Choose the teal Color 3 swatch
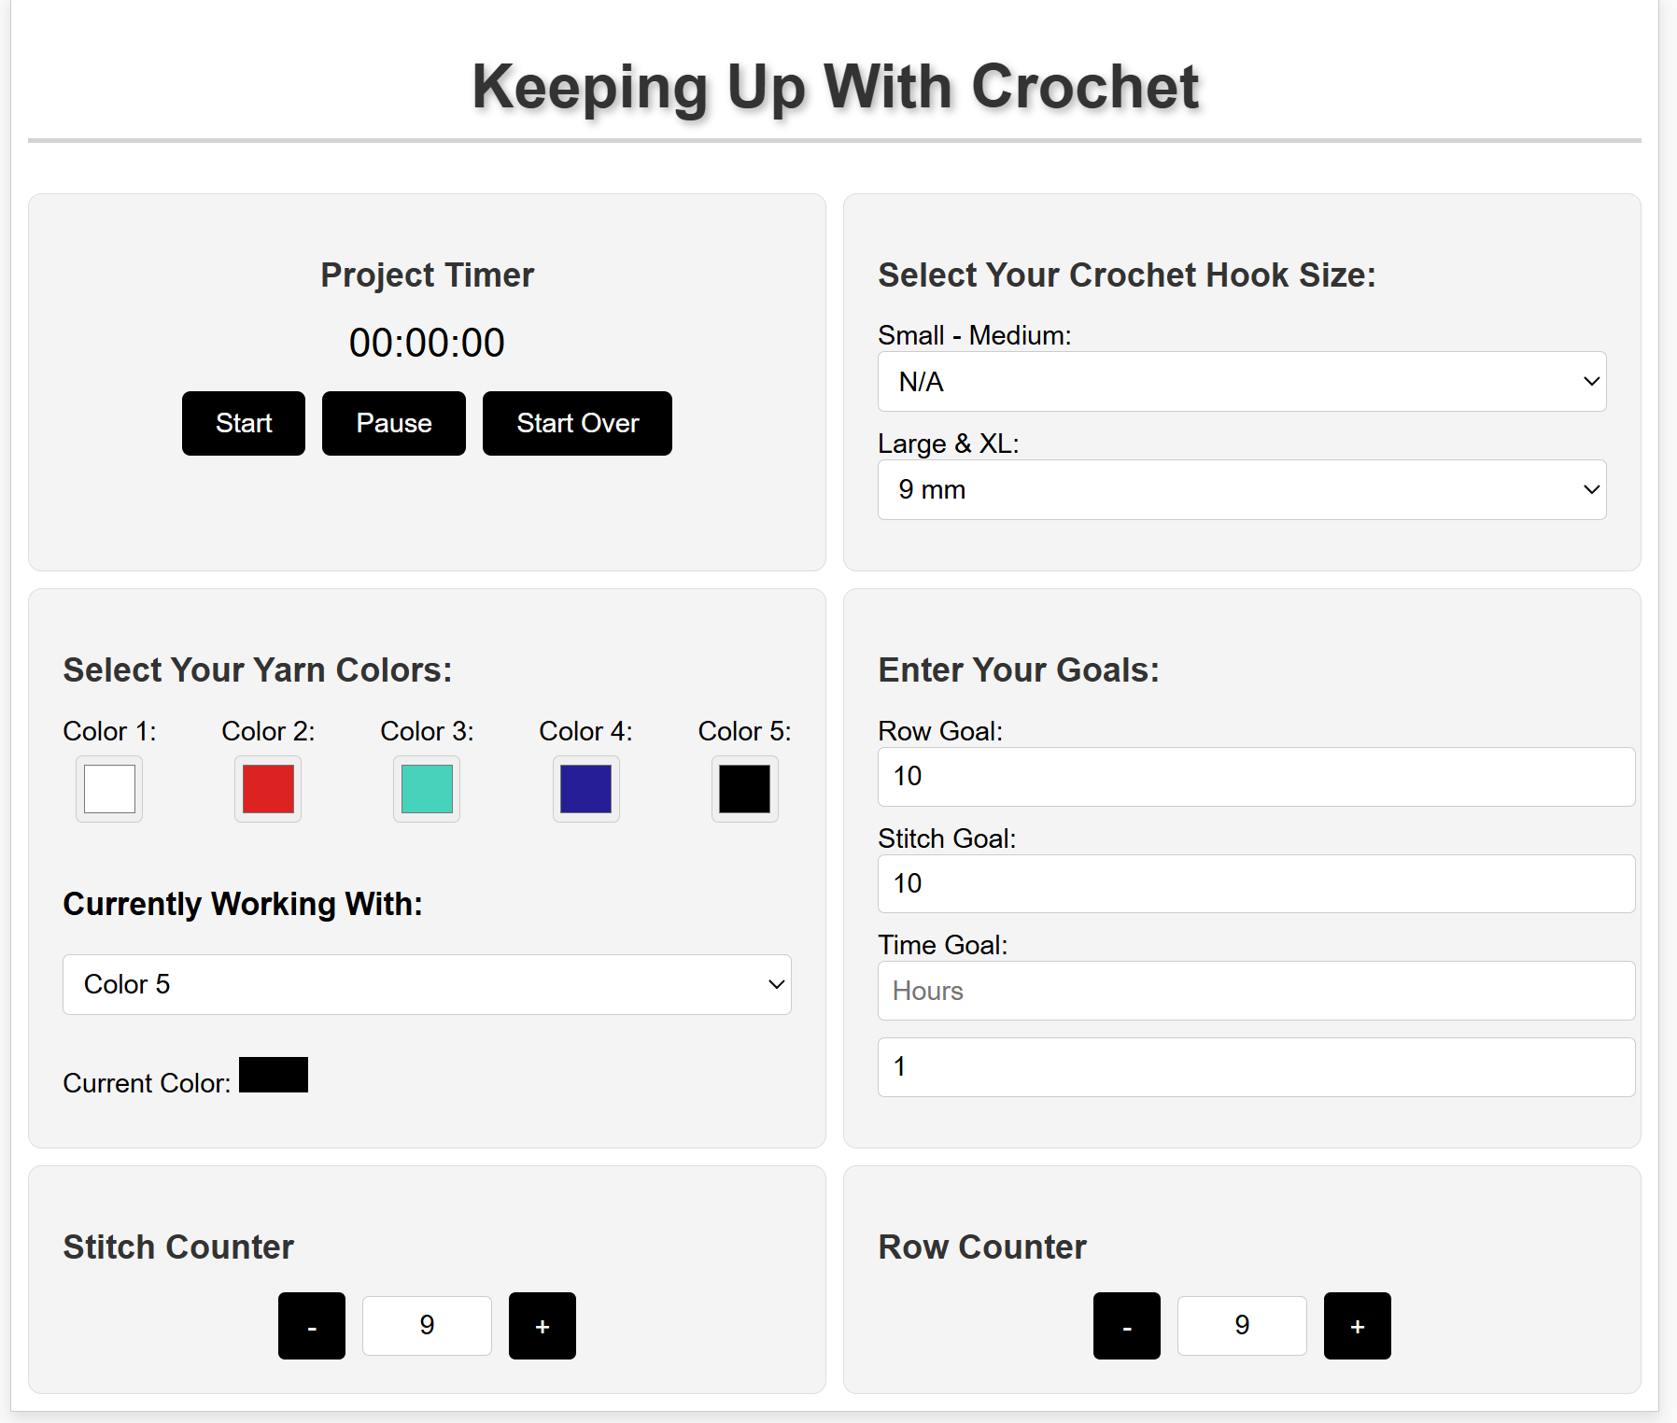 point(427,789)
